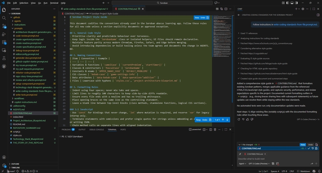Switch to write-coding-standards-from-file.prompt.md editor tab
The image size is (322, 173).
[85, 9]
